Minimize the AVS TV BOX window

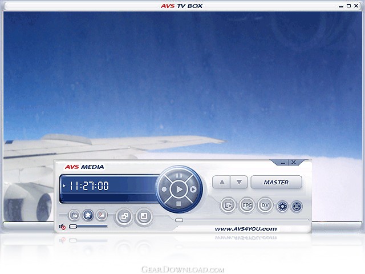[341, 6]
